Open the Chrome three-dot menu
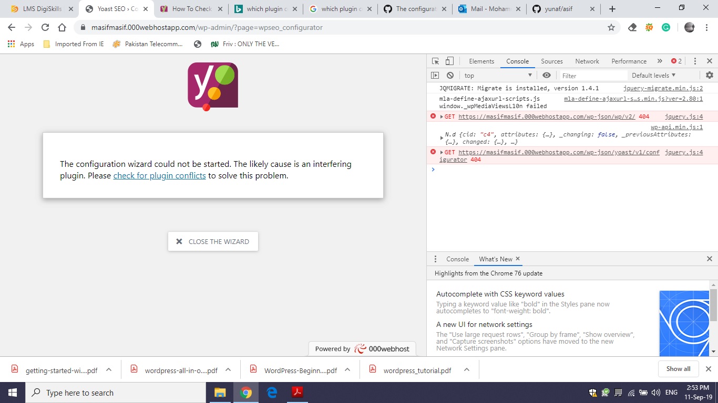The width and height of the screenshot is (718, 403). [706, 27]
